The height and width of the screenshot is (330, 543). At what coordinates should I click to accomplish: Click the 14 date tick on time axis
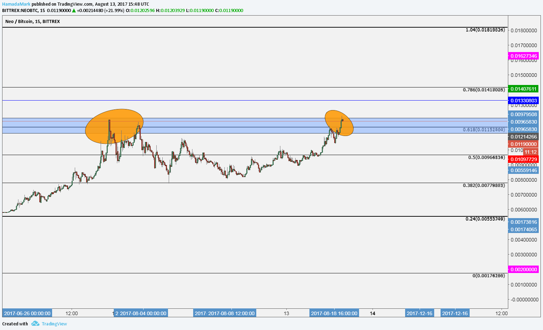[x=373, y=313]
